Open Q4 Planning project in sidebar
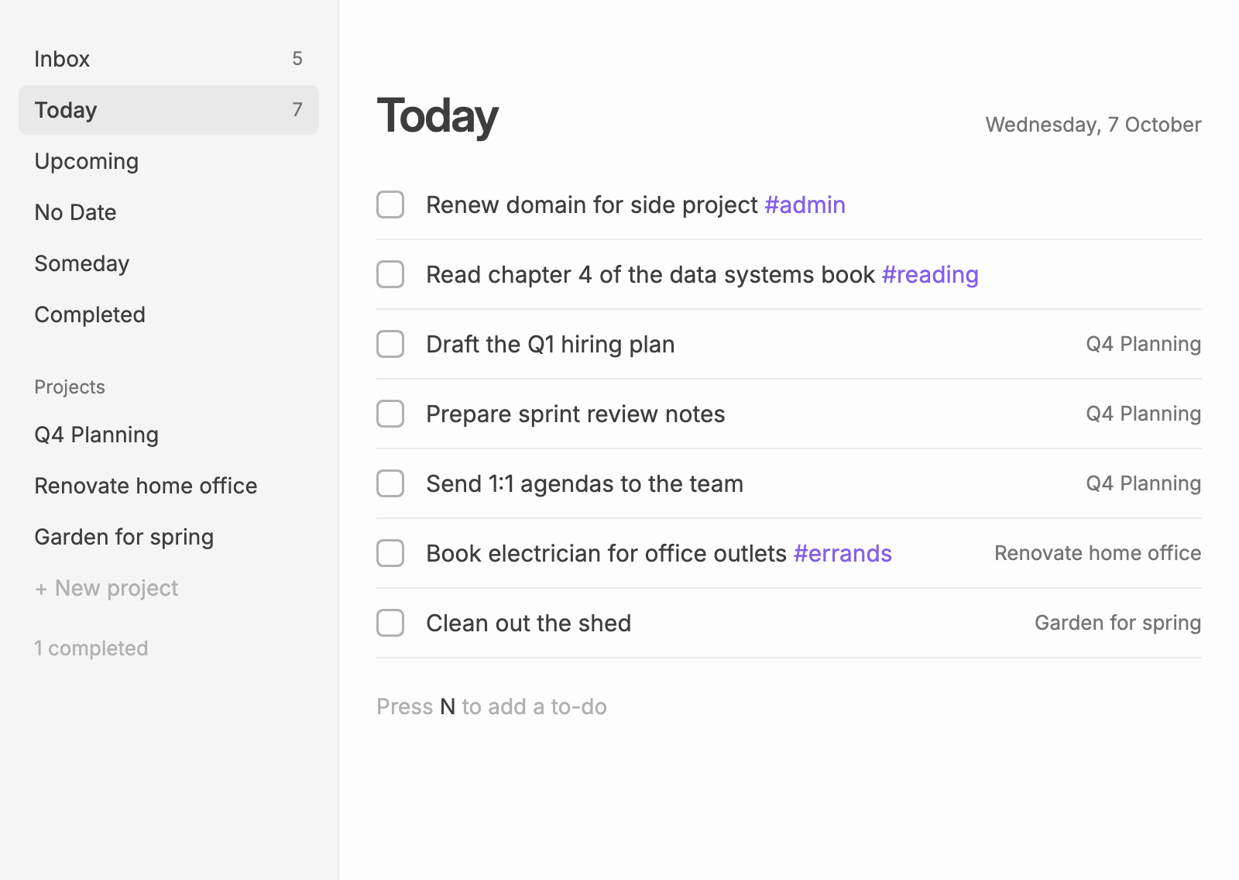1239x880 pixels. click(x=169, y=435)
